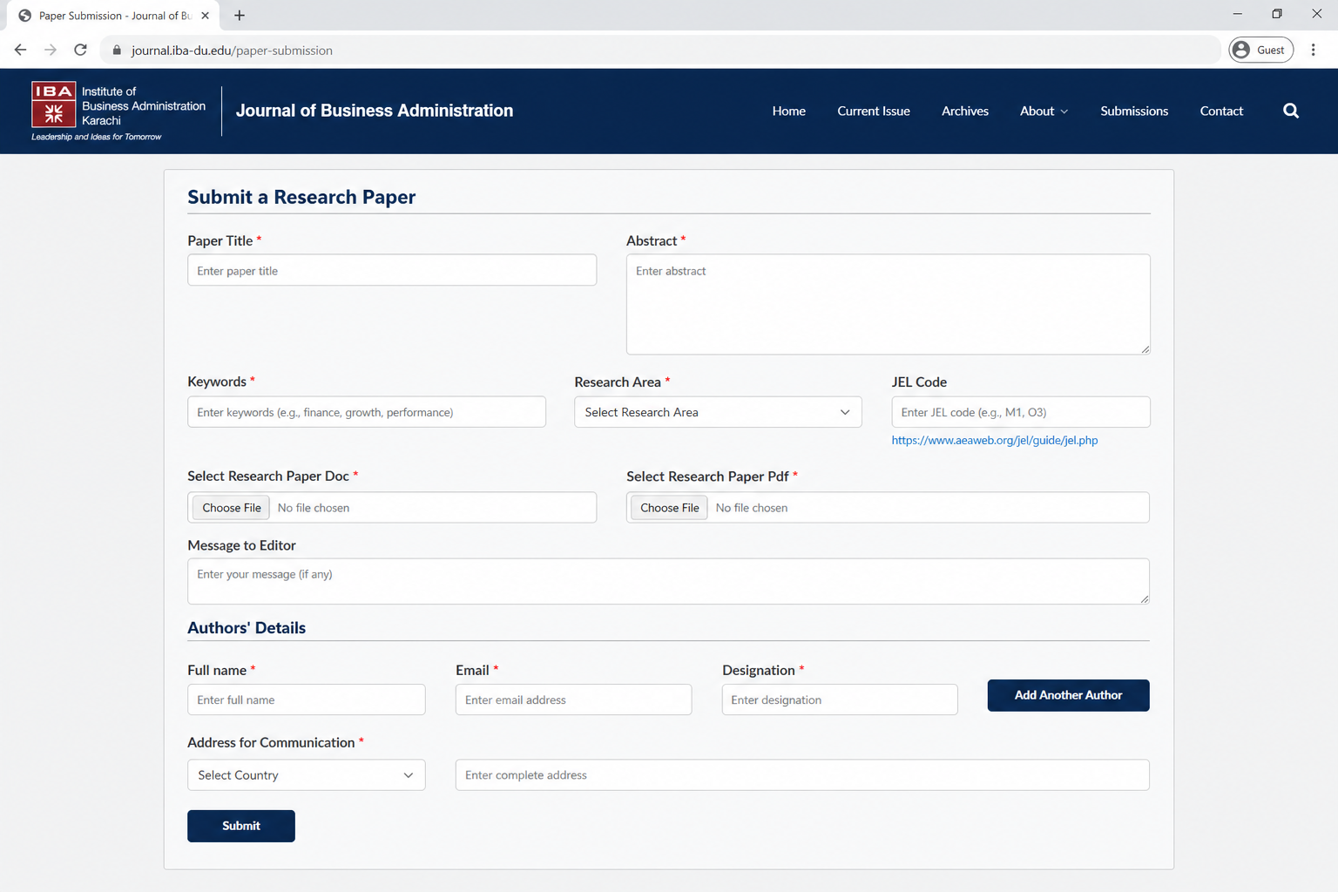Choose File for Research Paper Doc
Screen dimensions: 1338x892
click(232, 508)
